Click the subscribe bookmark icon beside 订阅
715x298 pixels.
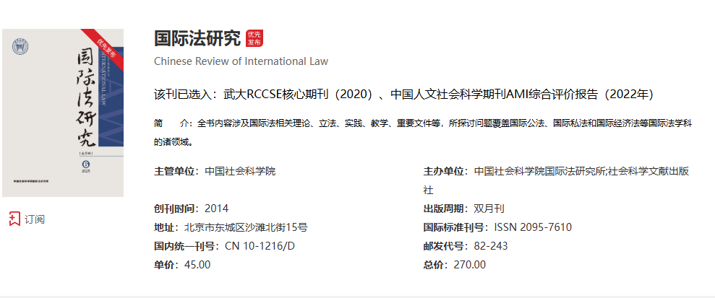click(x=14, y=219)
